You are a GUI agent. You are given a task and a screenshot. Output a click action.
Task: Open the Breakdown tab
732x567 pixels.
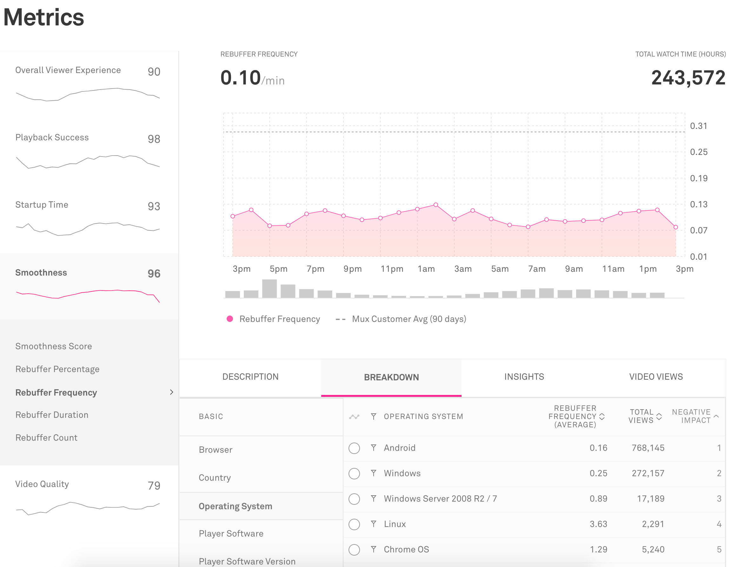pyautogui.click(x=391, y=377)
